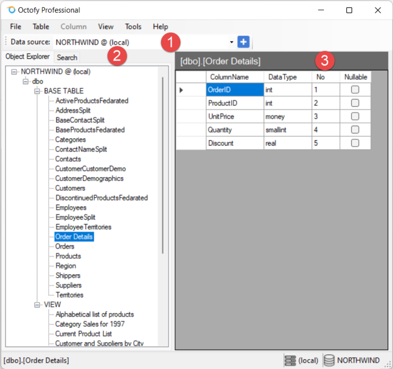The image size is (393, 369).
Task: Select the Orders table in Object Explorer
Action: 64,246
